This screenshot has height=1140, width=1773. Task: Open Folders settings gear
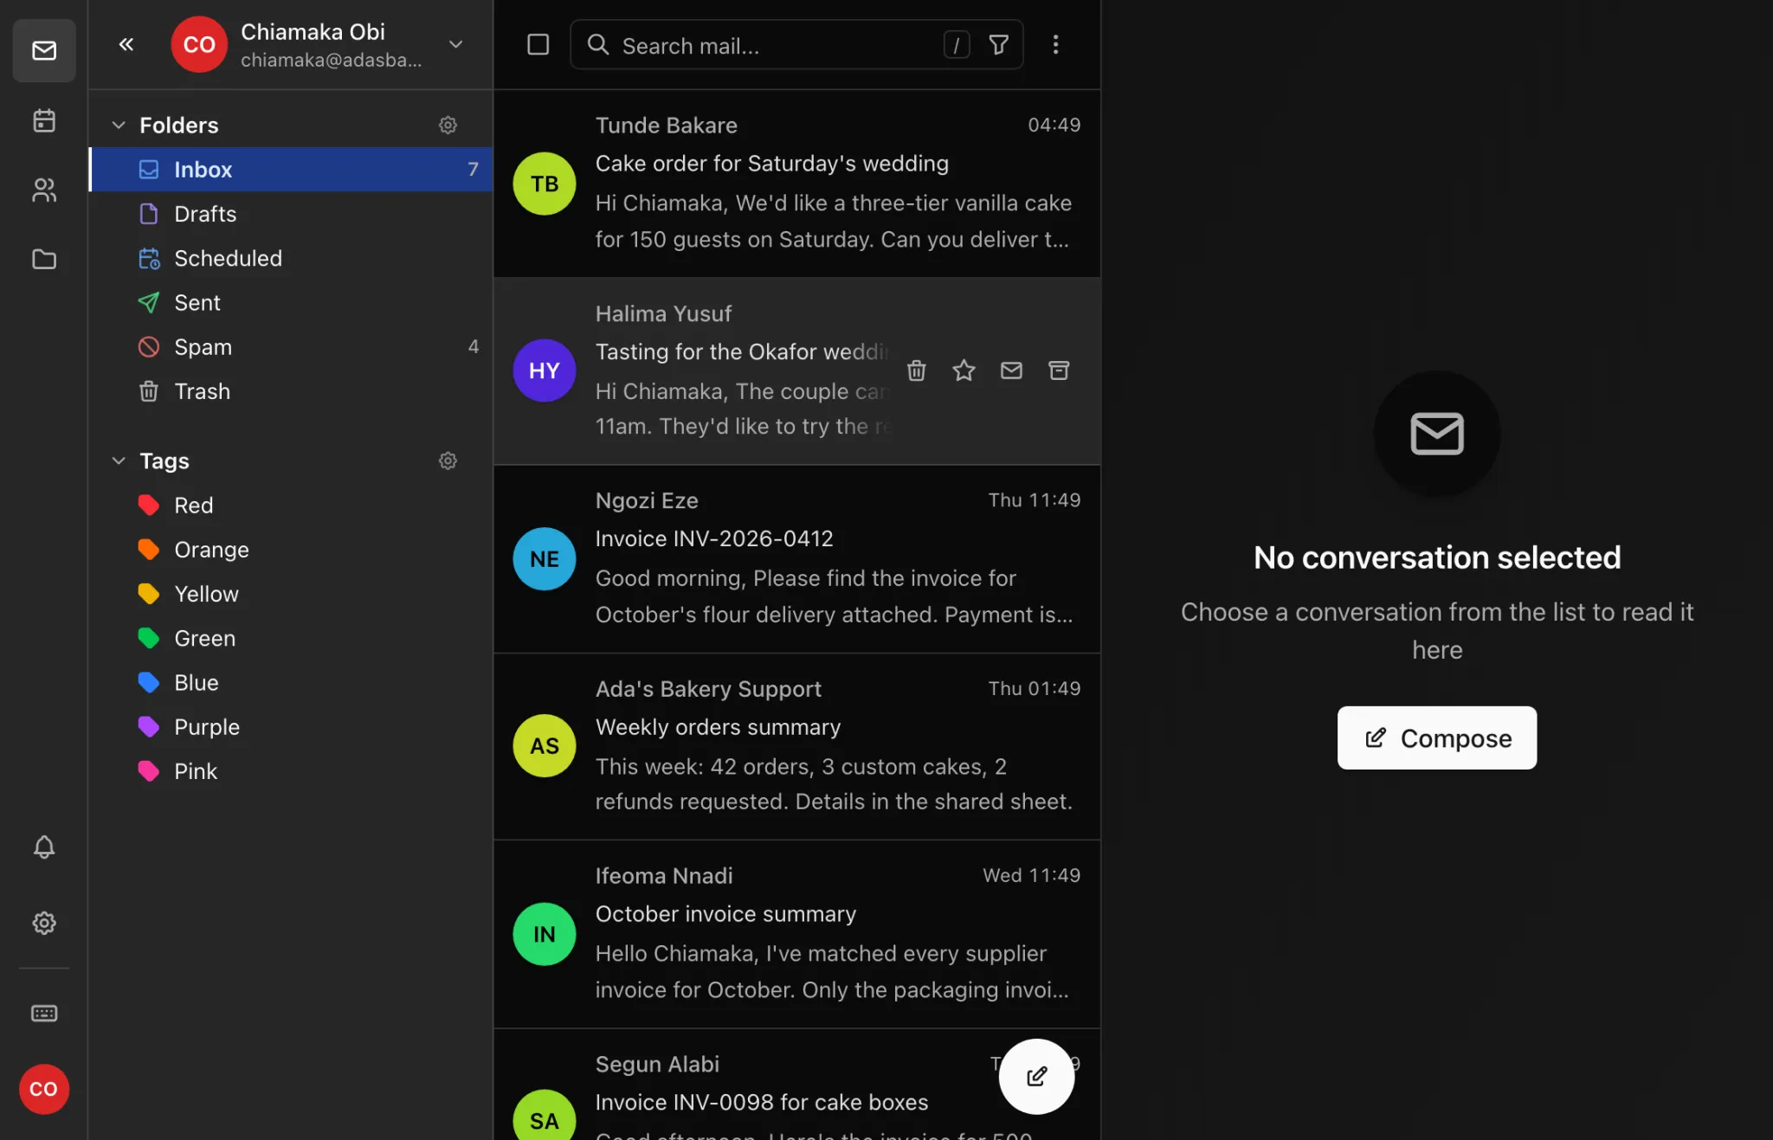click(x=448, y=125)
